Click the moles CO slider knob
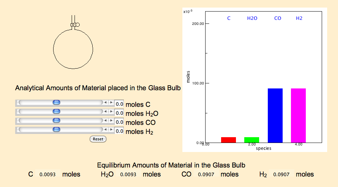The height and width of the screenshot is (187, 338). (56, 121)
